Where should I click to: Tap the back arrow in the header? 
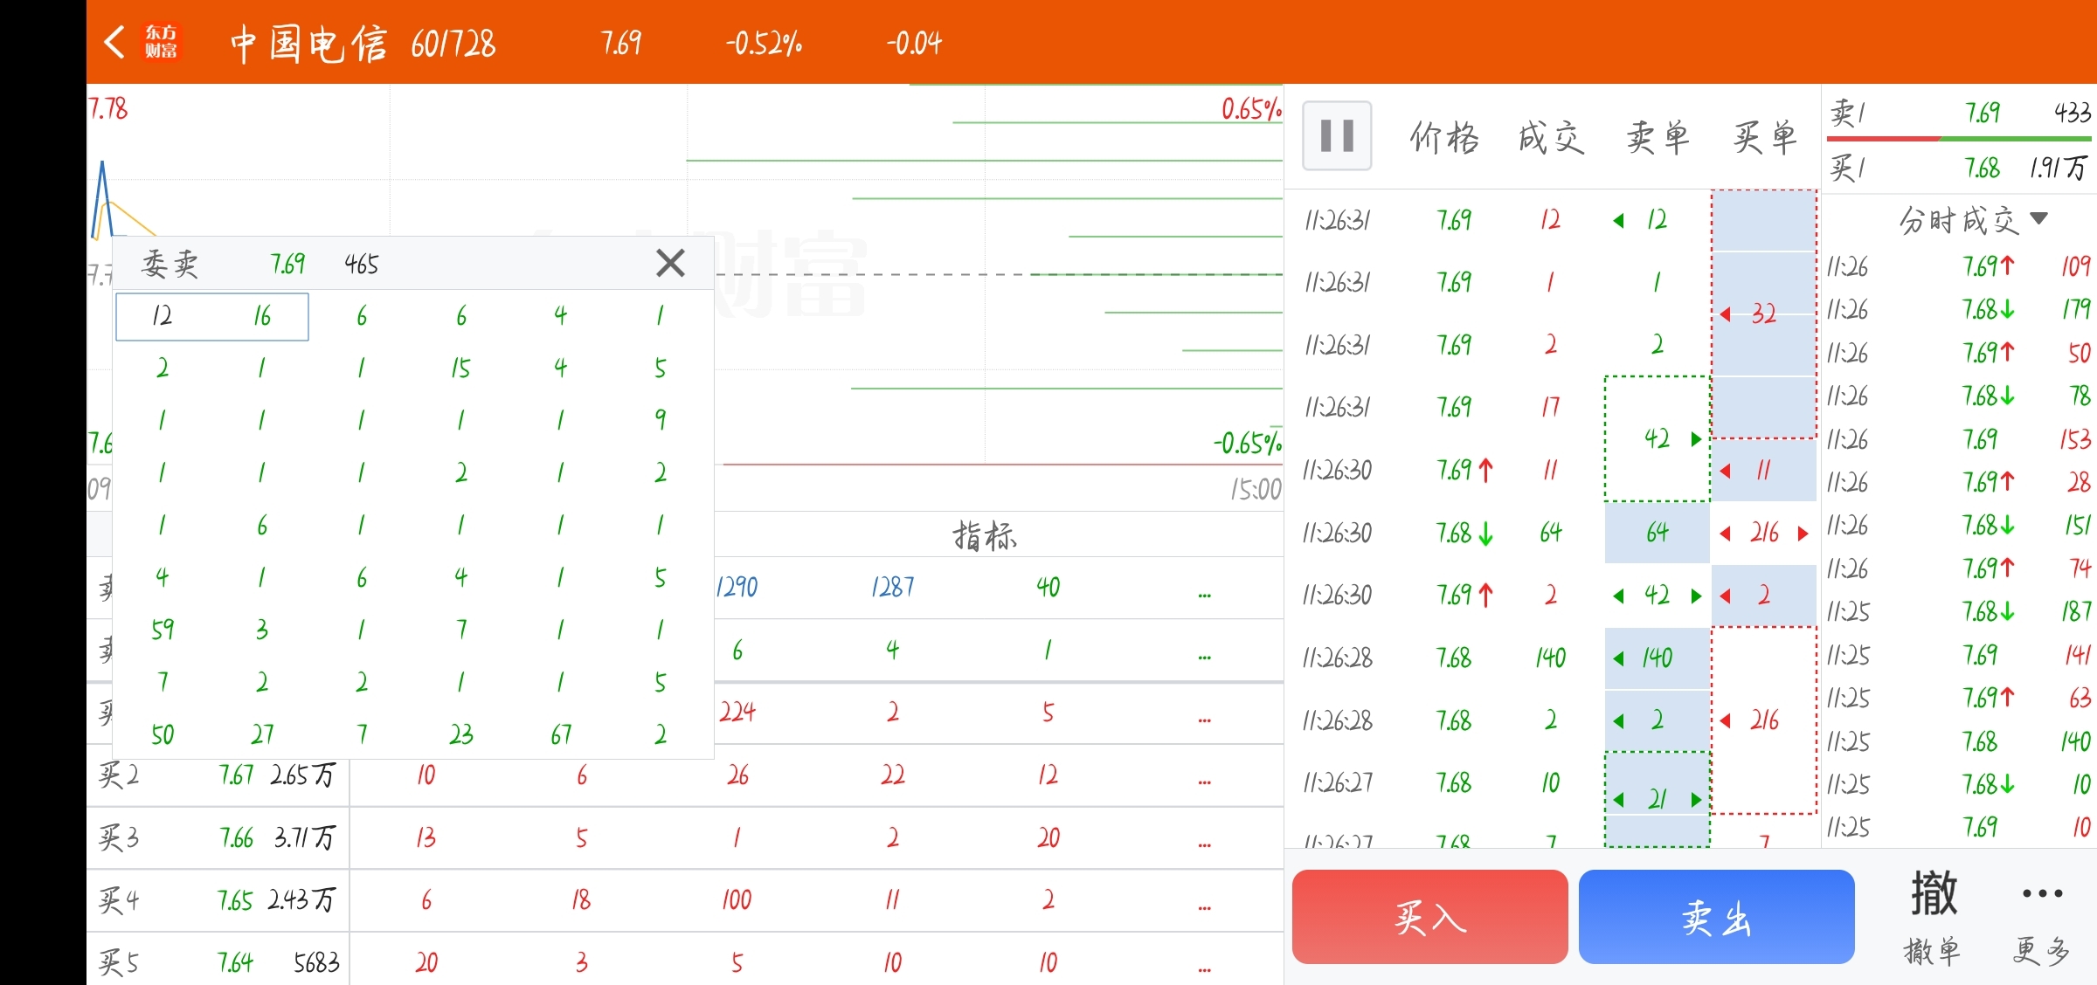click(114, 42)
